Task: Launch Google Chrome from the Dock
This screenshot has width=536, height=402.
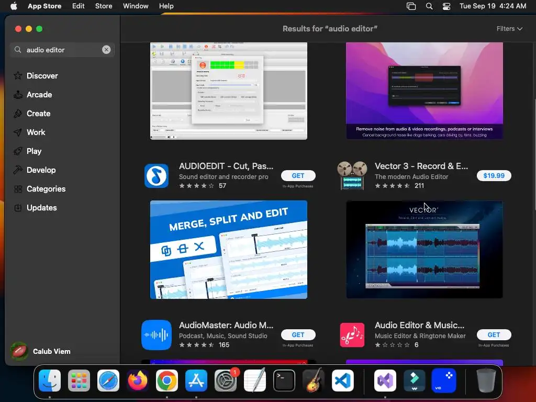Action: (x=167, y=381)
